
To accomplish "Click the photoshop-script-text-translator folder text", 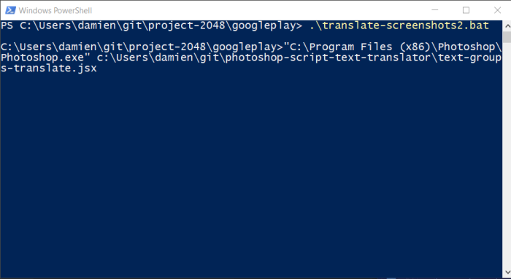I will [x=328, y=58].
